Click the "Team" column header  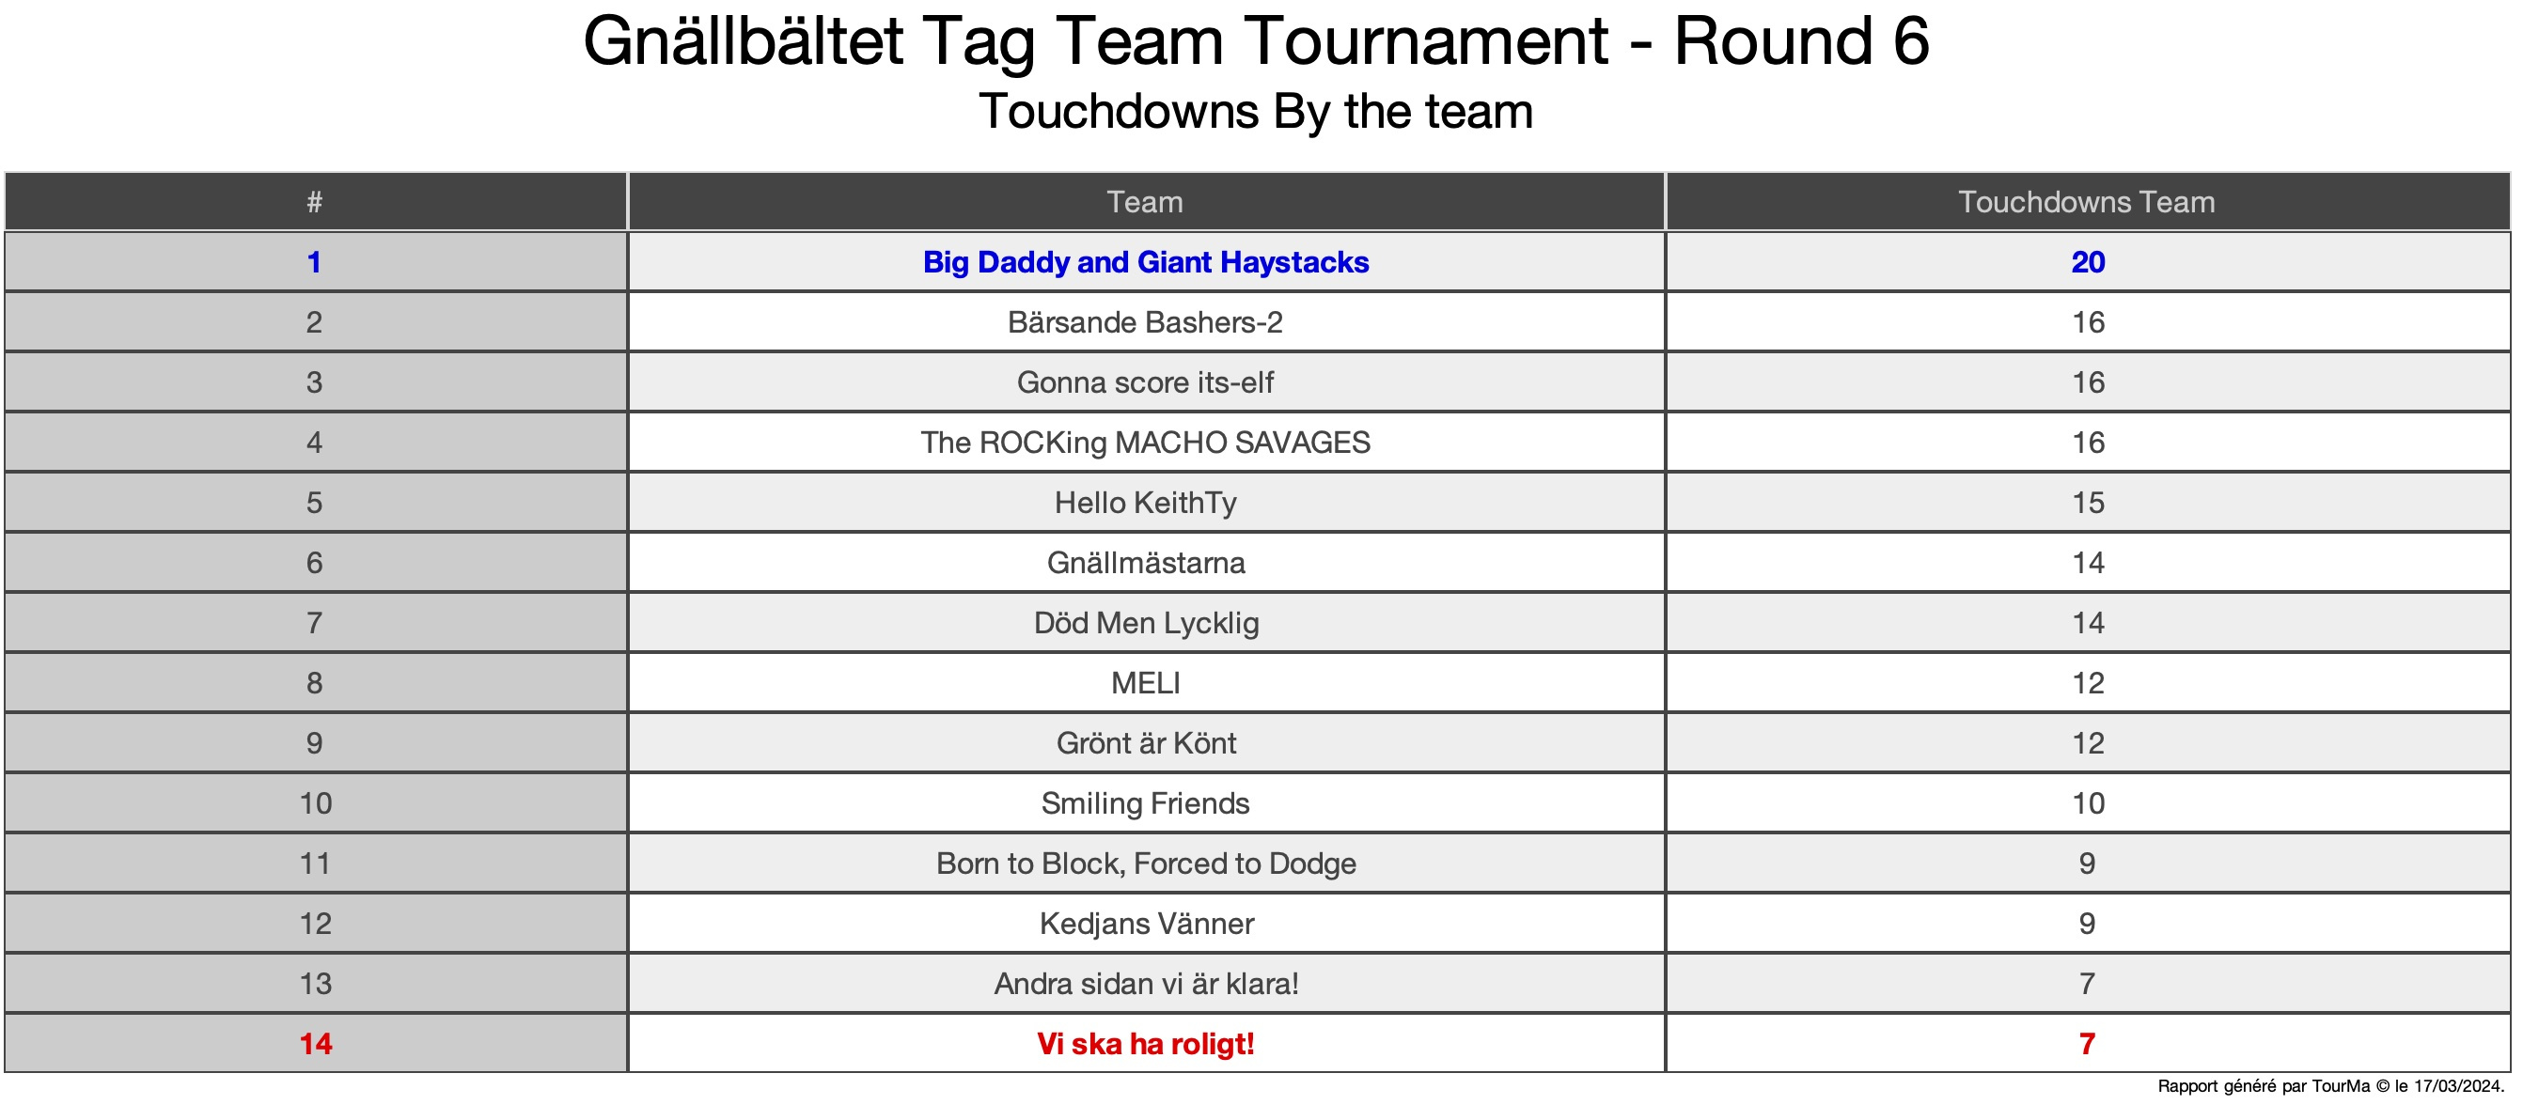coord(1145,202)
